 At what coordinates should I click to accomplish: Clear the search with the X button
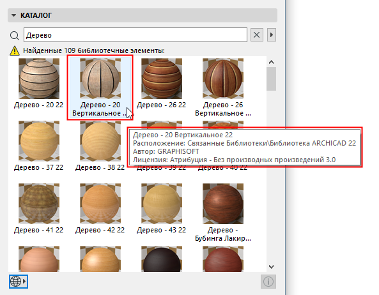click(x=257, y=35)
